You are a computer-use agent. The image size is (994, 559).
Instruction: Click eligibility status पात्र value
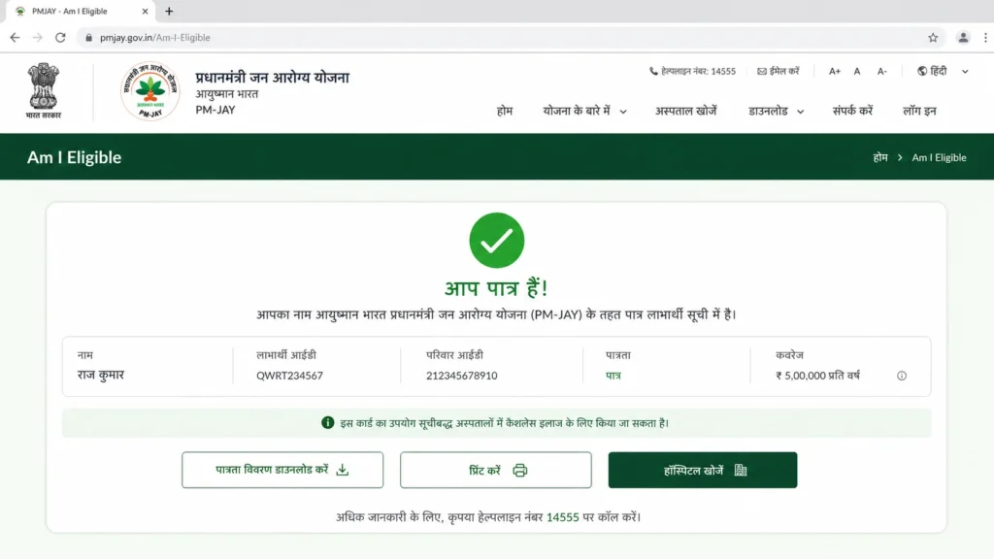613,376
